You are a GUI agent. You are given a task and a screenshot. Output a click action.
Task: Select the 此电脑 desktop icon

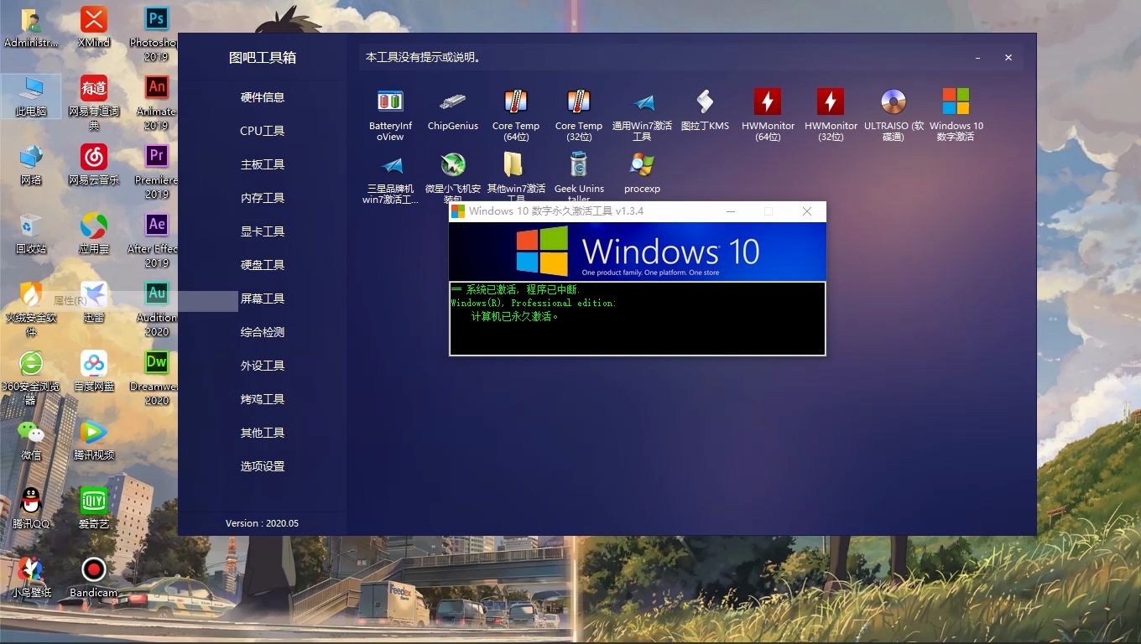pyautogui.click(x=31, y=96)
